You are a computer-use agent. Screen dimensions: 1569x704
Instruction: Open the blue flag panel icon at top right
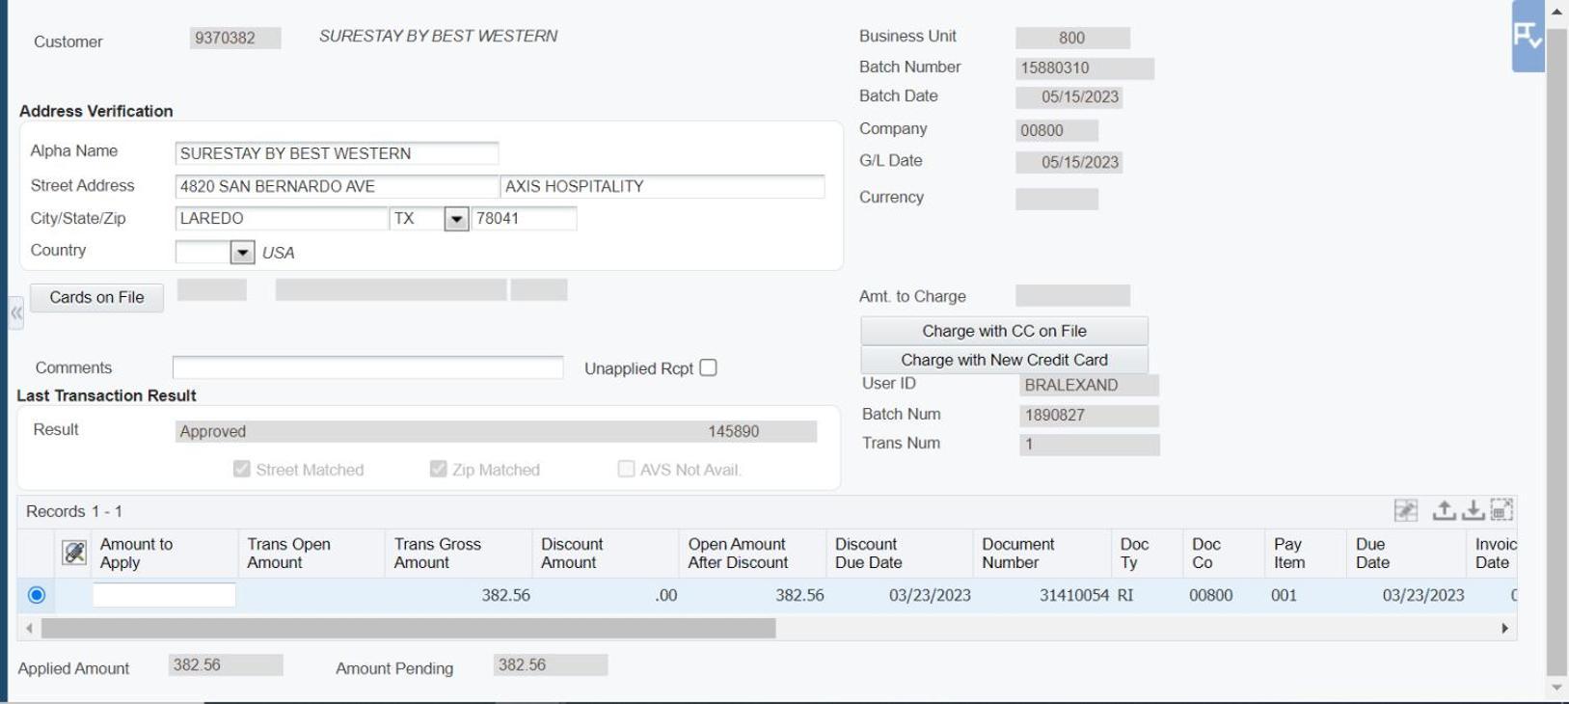[1528, 37]
